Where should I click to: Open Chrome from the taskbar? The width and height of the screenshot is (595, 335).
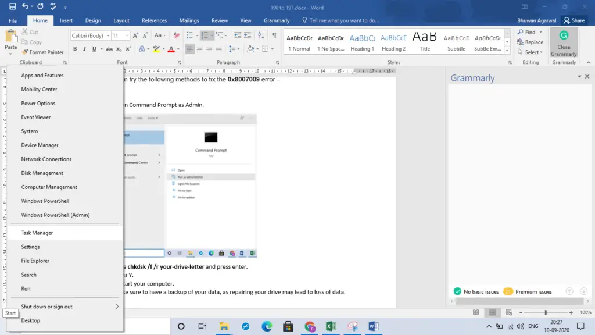[x=310, y=326]
